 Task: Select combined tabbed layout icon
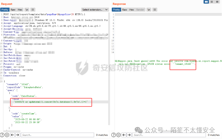pyautogui.click(x=217, y=2)
